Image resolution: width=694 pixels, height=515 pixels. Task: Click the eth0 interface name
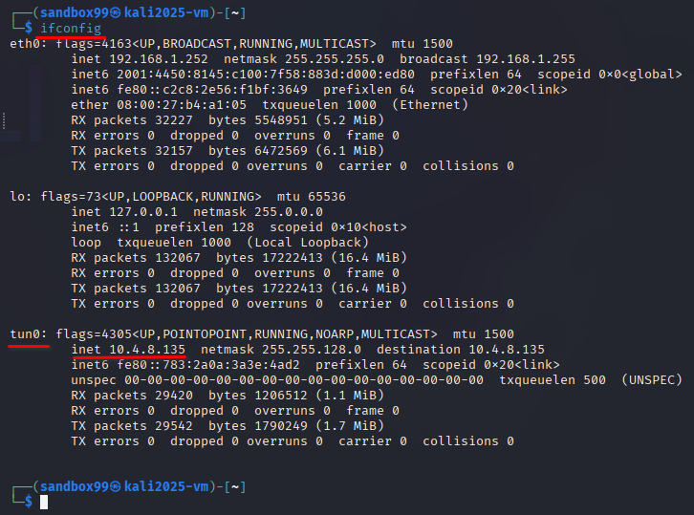[x=25, y=44]
